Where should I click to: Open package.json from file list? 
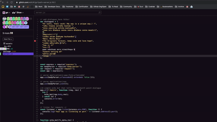[x=9, y=51]
